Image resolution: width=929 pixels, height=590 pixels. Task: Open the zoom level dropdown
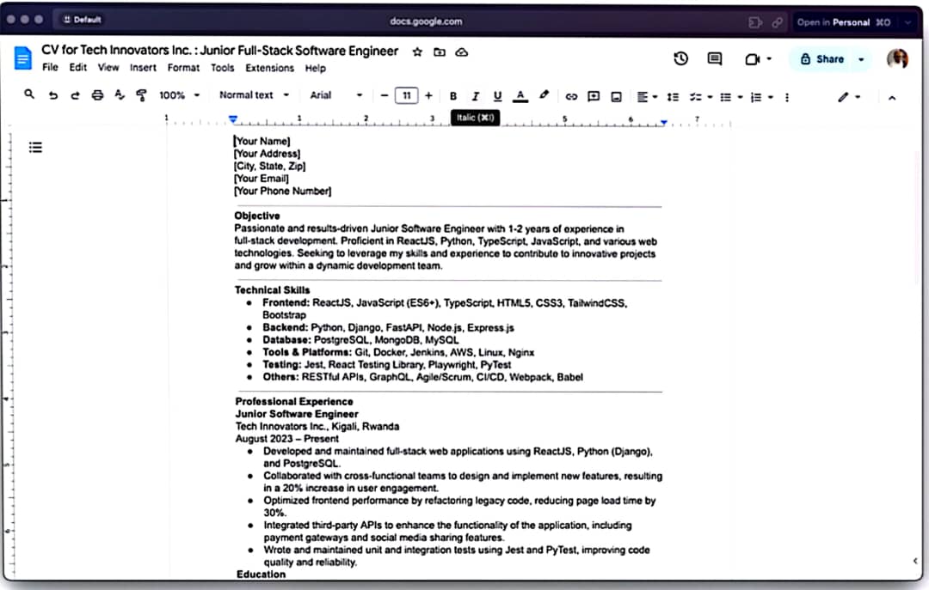tap(179, 95)
